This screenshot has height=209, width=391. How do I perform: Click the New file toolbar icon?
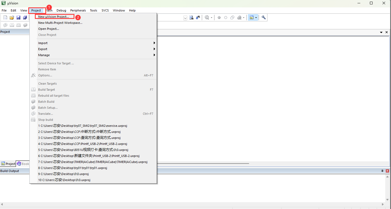(x=5, y=18)
